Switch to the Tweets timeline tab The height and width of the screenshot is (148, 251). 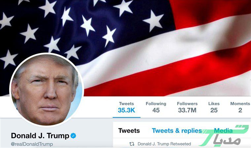click(x=129, y=131)
